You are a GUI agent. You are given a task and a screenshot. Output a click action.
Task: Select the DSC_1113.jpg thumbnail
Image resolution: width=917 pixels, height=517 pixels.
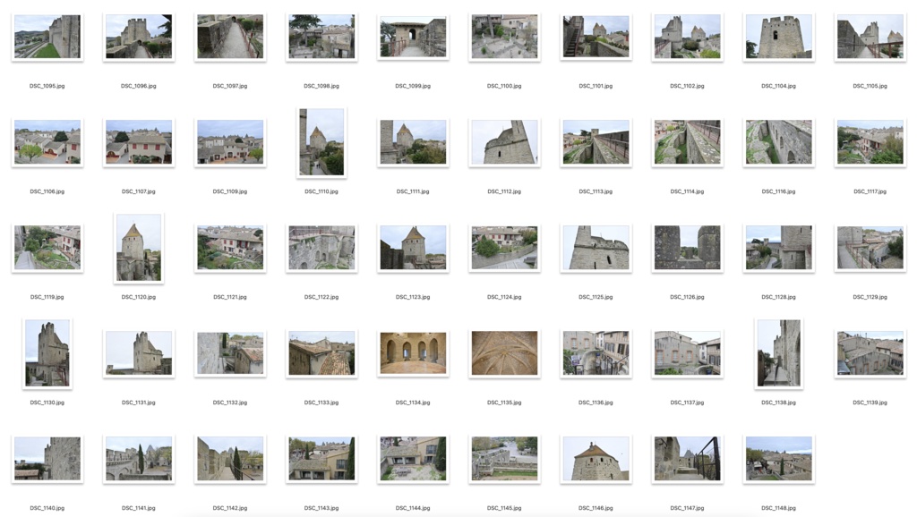[x=596, y=142]
